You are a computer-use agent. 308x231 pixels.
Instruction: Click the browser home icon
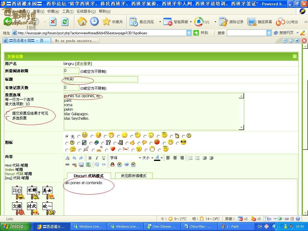[82, 22]
